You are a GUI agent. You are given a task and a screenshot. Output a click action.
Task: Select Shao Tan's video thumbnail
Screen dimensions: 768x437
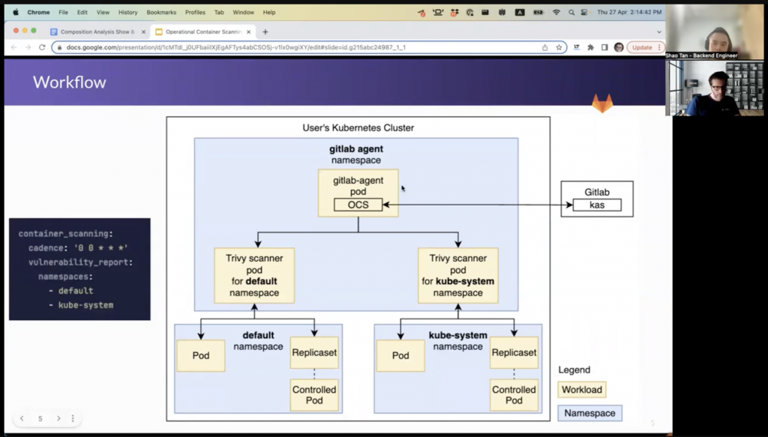pyautogui.click(x=714, y=31)
